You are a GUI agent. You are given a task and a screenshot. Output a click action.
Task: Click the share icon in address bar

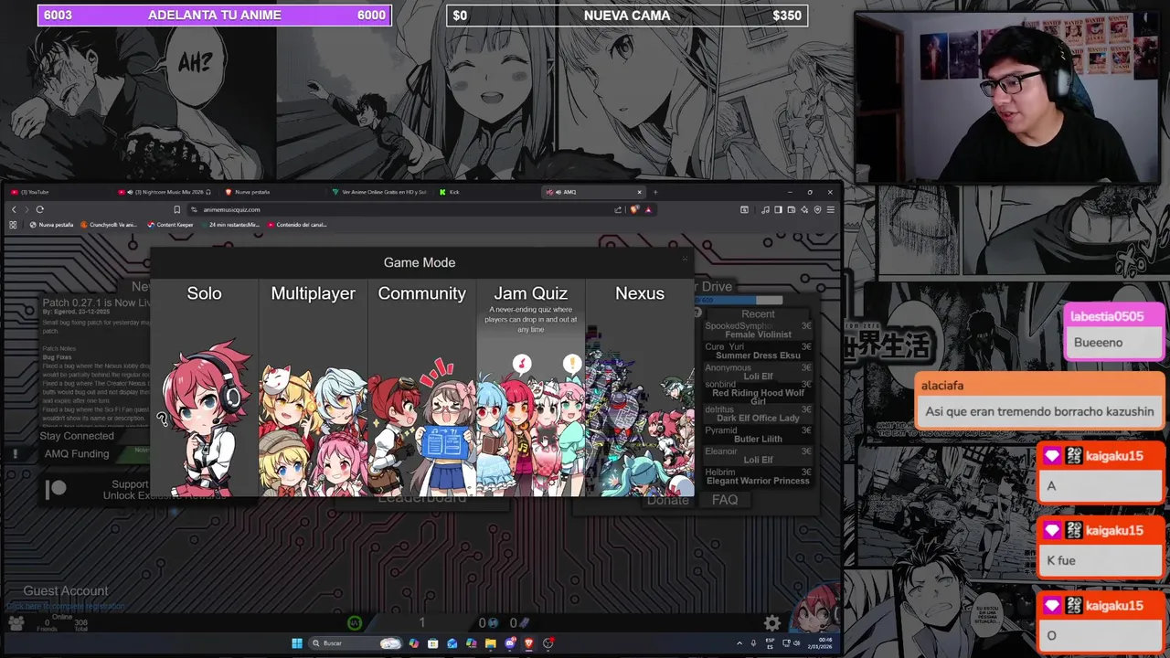pyautogui.click(x=619, y=209)
